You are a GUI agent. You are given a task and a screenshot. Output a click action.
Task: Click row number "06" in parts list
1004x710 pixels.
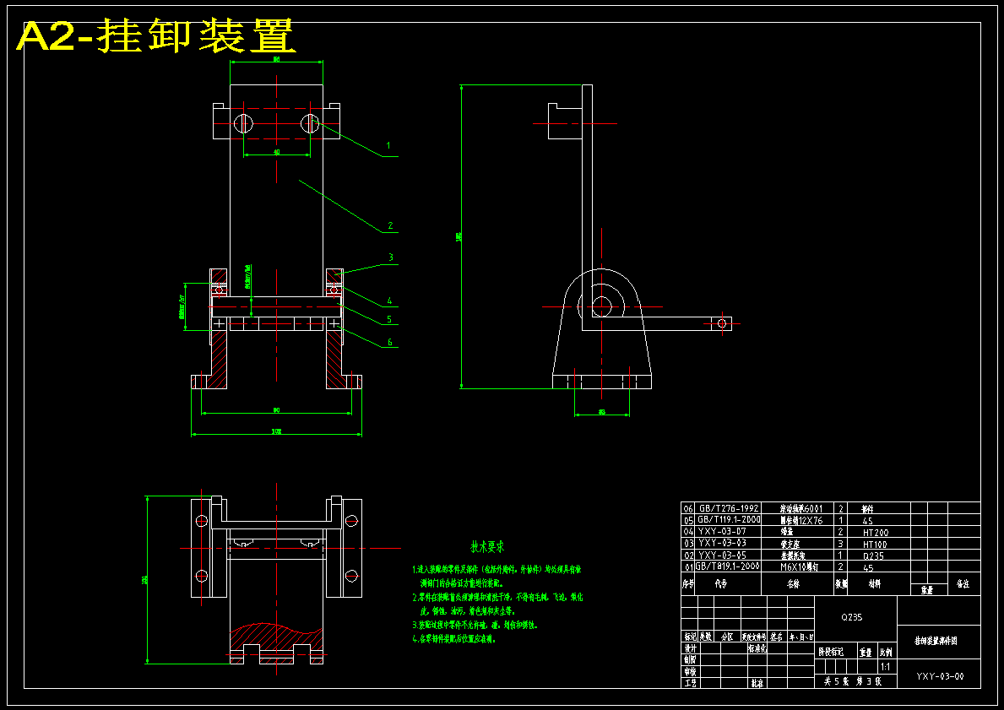[x=688, y=509]
